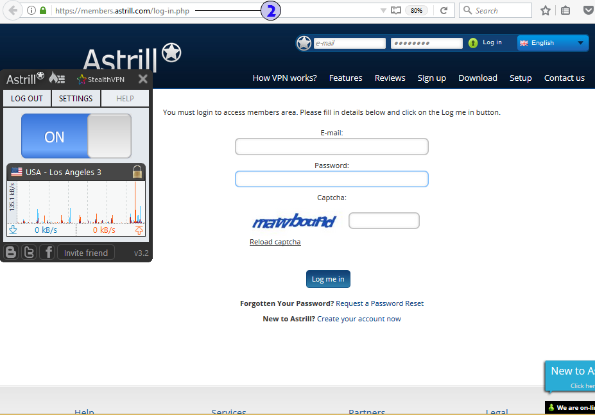The image size is (595, 415).
Task: Reset the 80% zoom indicator
Action: [x=417, y=11]
